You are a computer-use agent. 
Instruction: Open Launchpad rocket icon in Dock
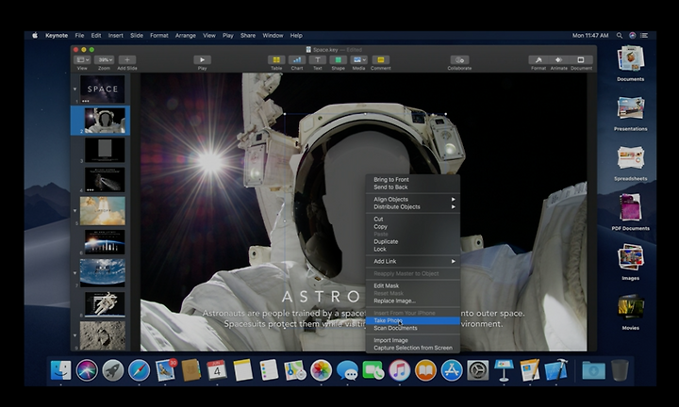coord(113,370)
